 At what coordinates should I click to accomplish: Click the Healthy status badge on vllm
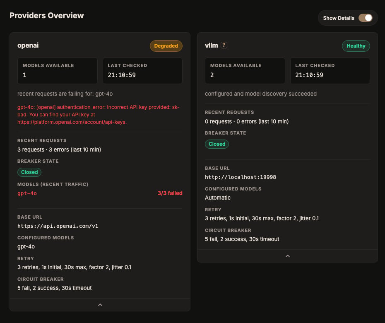(356, 46)
